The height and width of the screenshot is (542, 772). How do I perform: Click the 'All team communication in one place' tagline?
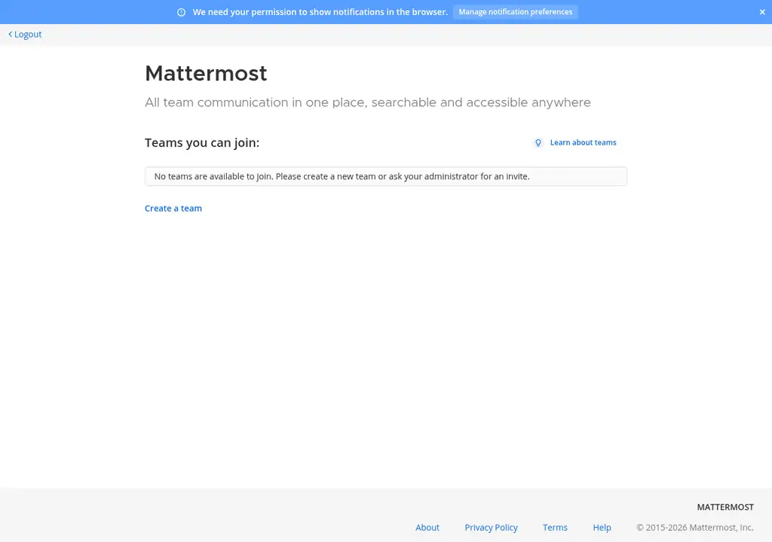point(367,102)
